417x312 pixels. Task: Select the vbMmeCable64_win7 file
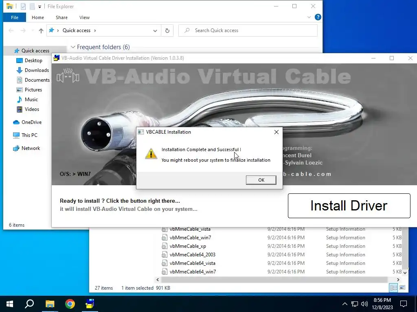193,272
